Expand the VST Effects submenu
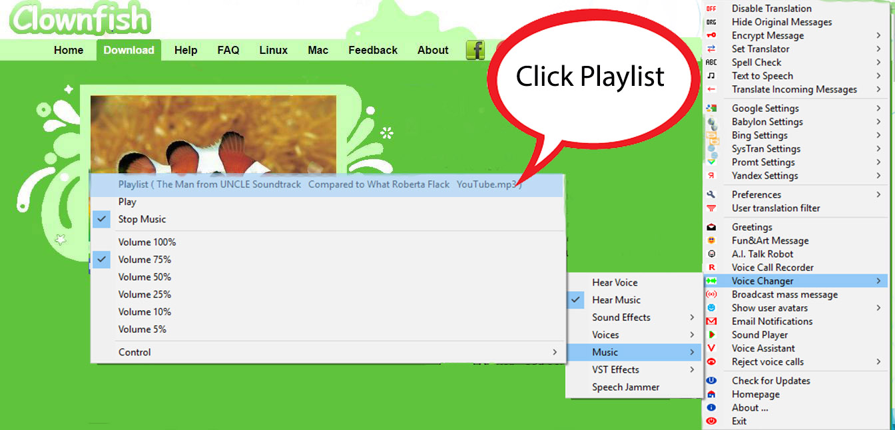 tap(633, 369)
